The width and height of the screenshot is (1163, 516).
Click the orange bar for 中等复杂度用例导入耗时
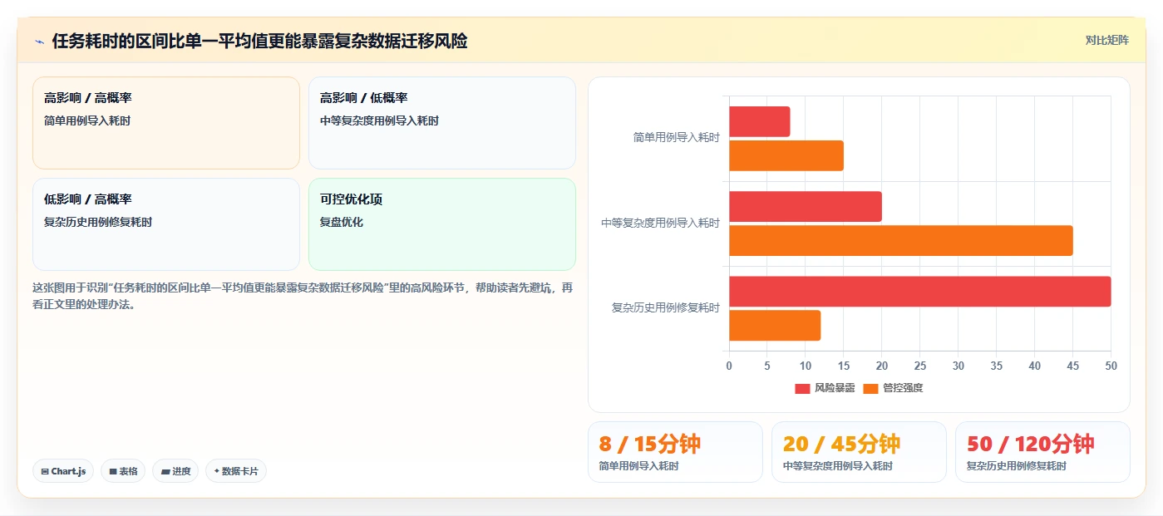pyautogui.click(x=901, y=240)
